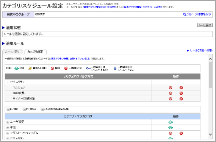This screenshot has height=142, width=216.
Task: Click the scrollbar up arrow of the rule pane
Action: click(x=210, y=59)
